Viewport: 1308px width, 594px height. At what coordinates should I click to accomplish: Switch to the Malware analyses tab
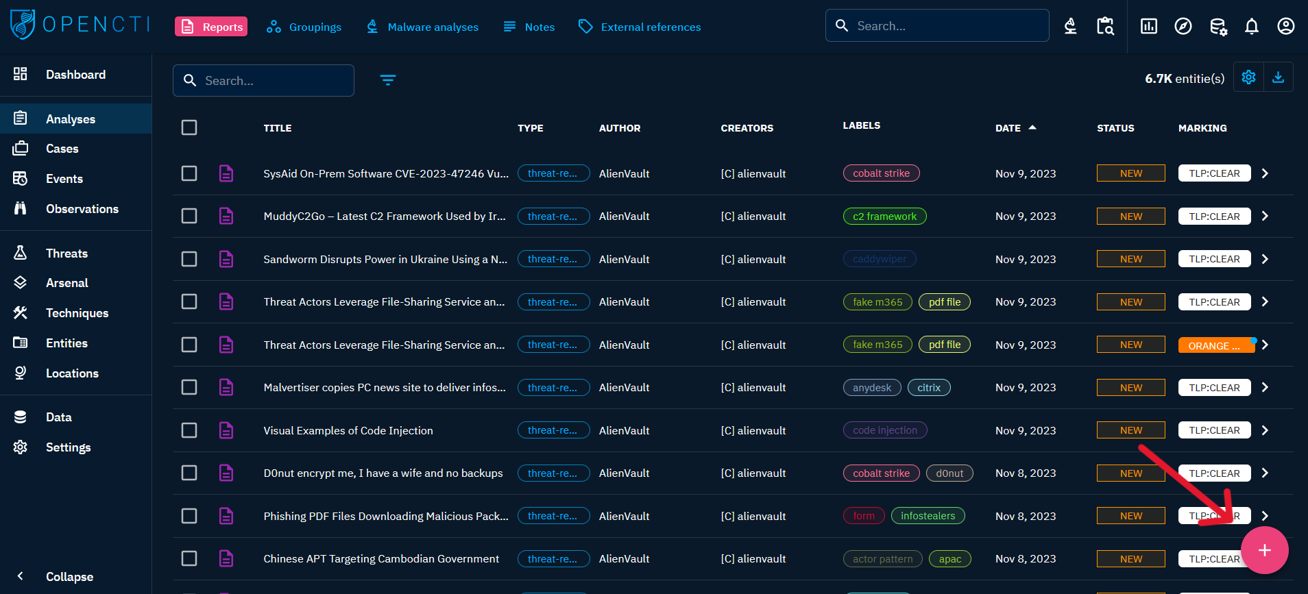click(x=422, y=27)
